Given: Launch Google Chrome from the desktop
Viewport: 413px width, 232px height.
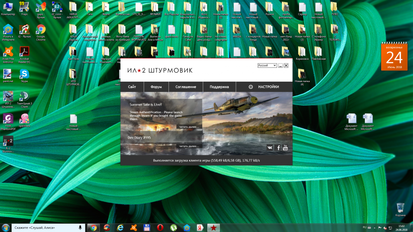Looking at the screenshot, I should click(41, 32).
